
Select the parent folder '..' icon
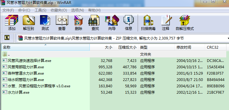tap(5, 54)
